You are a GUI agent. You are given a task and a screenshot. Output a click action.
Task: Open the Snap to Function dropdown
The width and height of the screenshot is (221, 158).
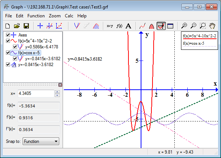click(x=41, y=141)
